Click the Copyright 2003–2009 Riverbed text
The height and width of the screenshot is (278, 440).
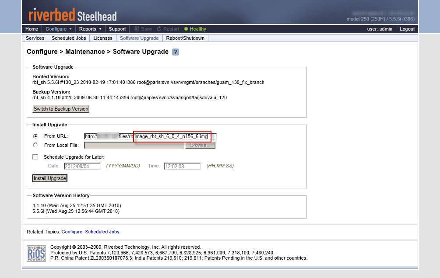126,247
